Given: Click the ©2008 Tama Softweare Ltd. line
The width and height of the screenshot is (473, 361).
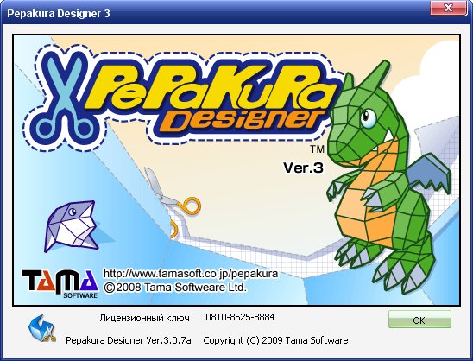Looking at the screenshot, I should tap(175, 288).
